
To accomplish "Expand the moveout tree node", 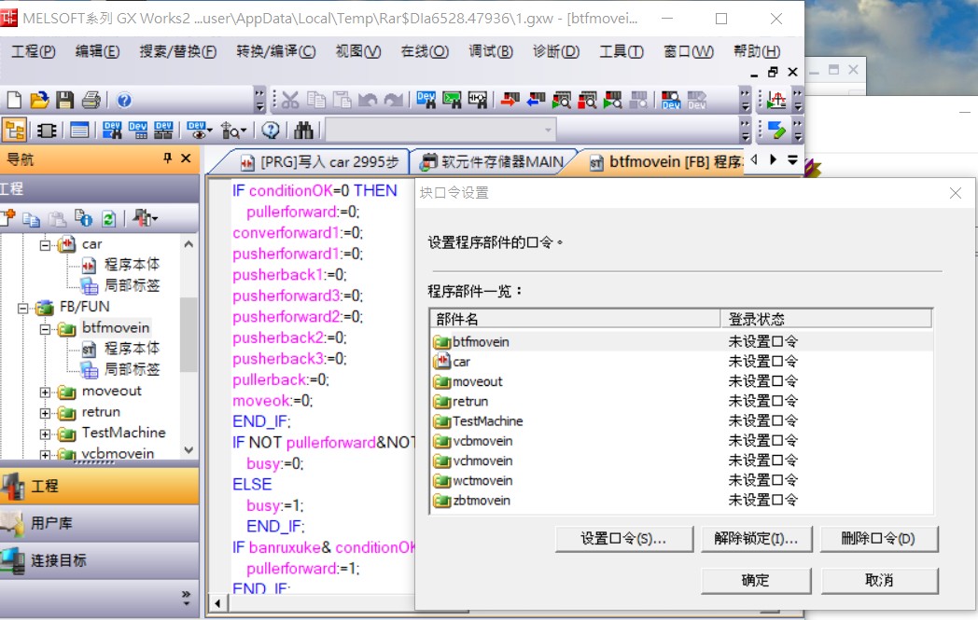I will (45, 392).
